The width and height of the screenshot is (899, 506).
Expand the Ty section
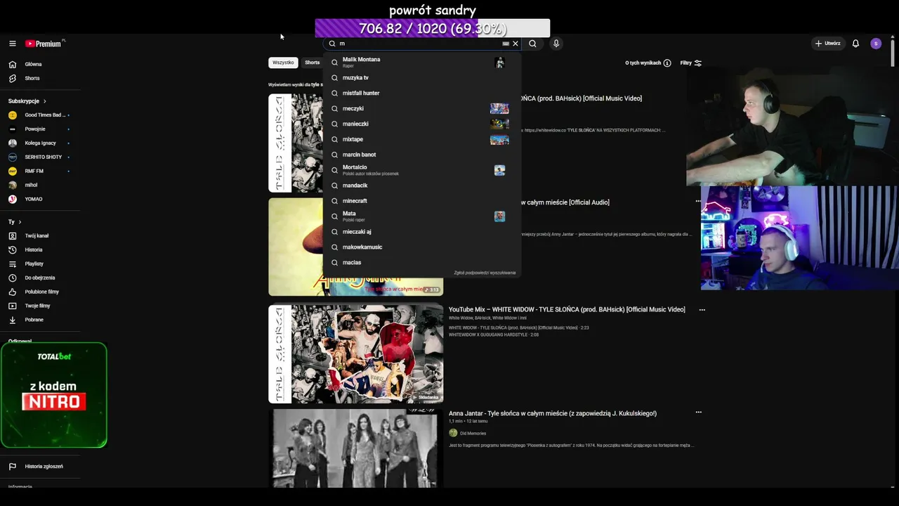(x=15, y=222)
